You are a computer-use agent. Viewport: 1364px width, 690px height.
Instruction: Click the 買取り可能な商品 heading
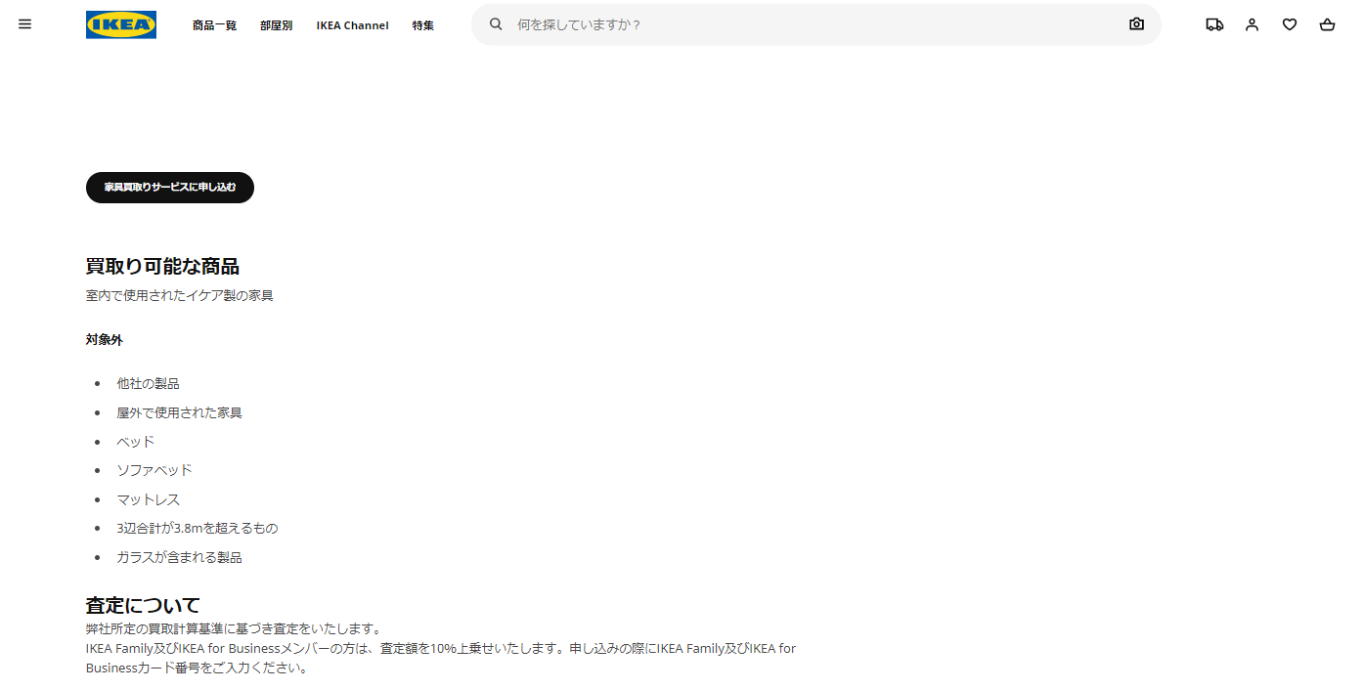162,266
